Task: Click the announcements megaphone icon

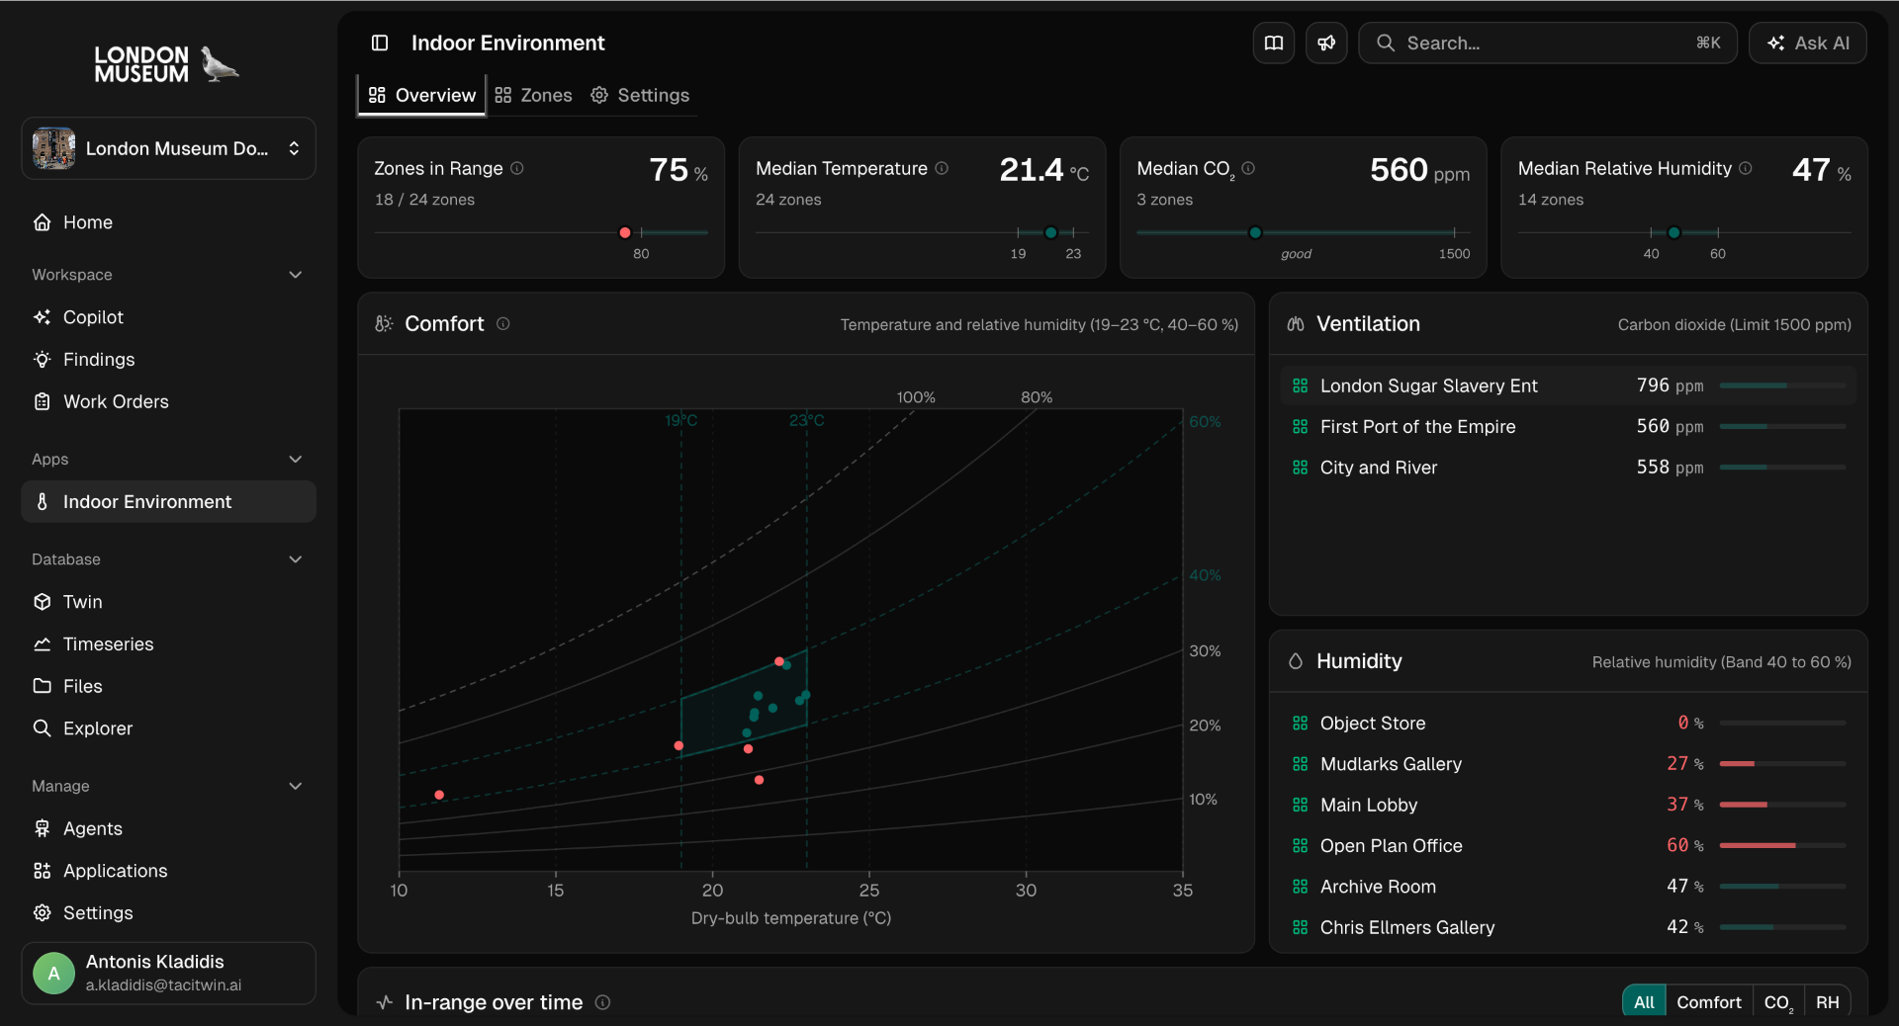Action: click(1326, 43)
